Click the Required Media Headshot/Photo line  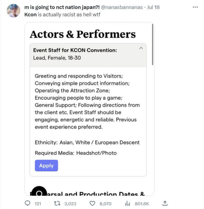click(76, 153)
